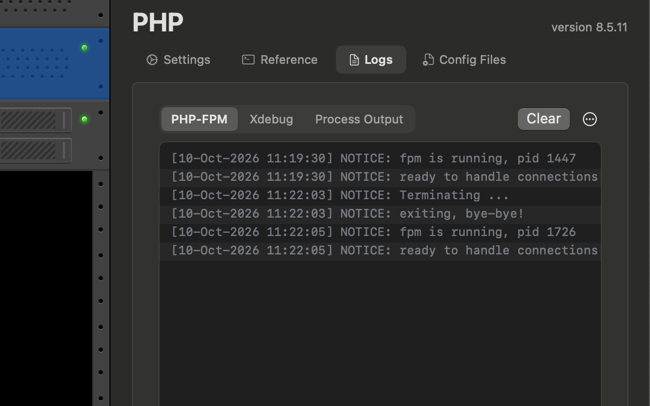Click the Config Files document-gear icon
The width and height of the screenshot is (650, 406).
click(428, 60)
